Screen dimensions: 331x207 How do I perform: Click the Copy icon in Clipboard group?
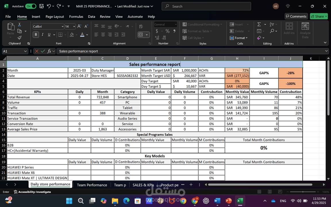click(x=20, y=31)
